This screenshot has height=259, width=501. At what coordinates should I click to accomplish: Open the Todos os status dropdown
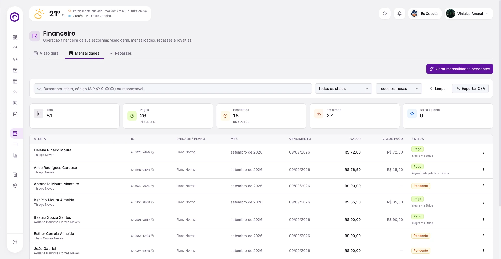coord(343,89)
